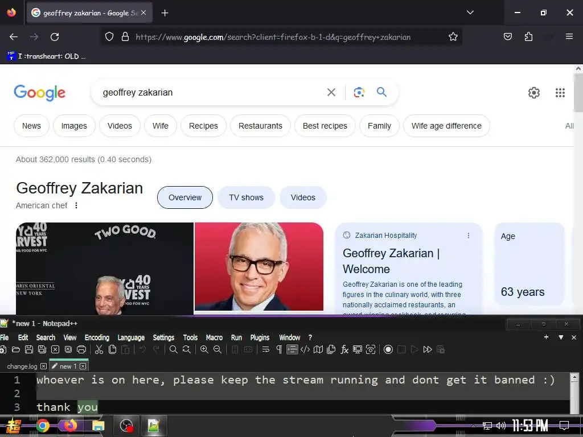Screen dimensions: 583x437
Task: Go back in Firefox
Action: tap(14, 37)
